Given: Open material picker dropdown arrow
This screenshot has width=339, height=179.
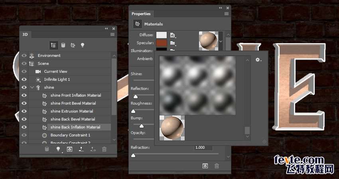Looking at the screenshot, I should coord(221,41).
